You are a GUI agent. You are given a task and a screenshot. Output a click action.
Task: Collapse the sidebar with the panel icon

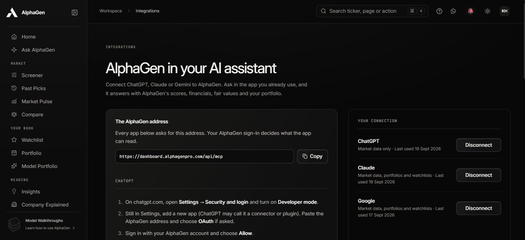pyautogui.click(x=75, y=12)
